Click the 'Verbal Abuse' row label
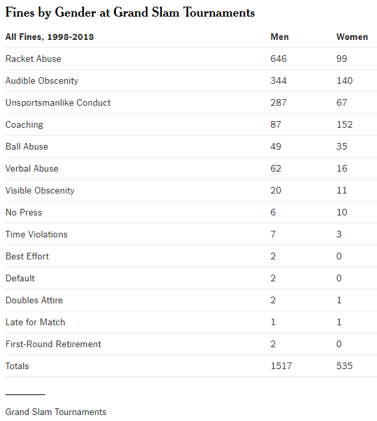The width and height of the screenshot is (377, 421). [32, 169]
